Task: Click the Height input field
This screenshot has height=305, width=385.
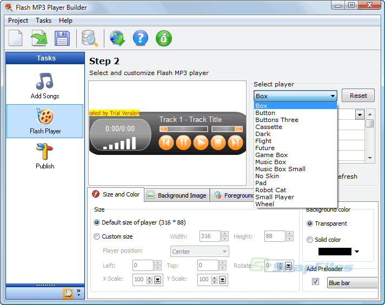Action: (x=275, y=236)
